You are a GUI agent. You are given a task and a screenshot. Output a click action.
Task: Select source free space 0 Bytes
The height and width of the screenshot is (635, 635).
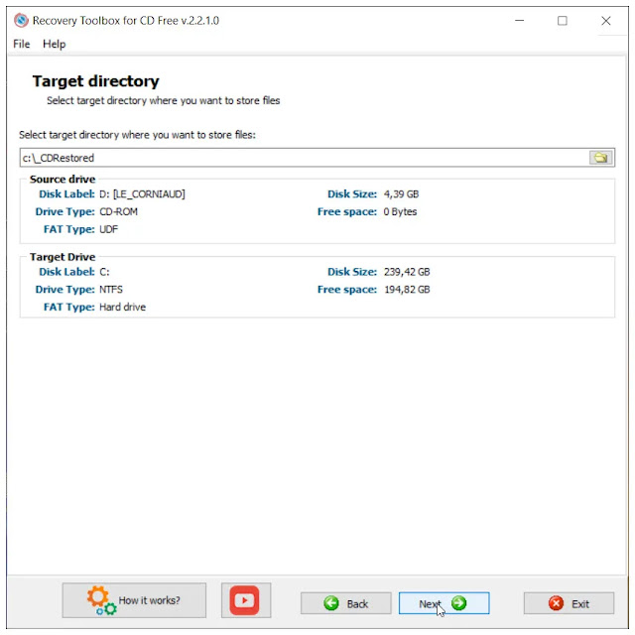coord(400,211)
